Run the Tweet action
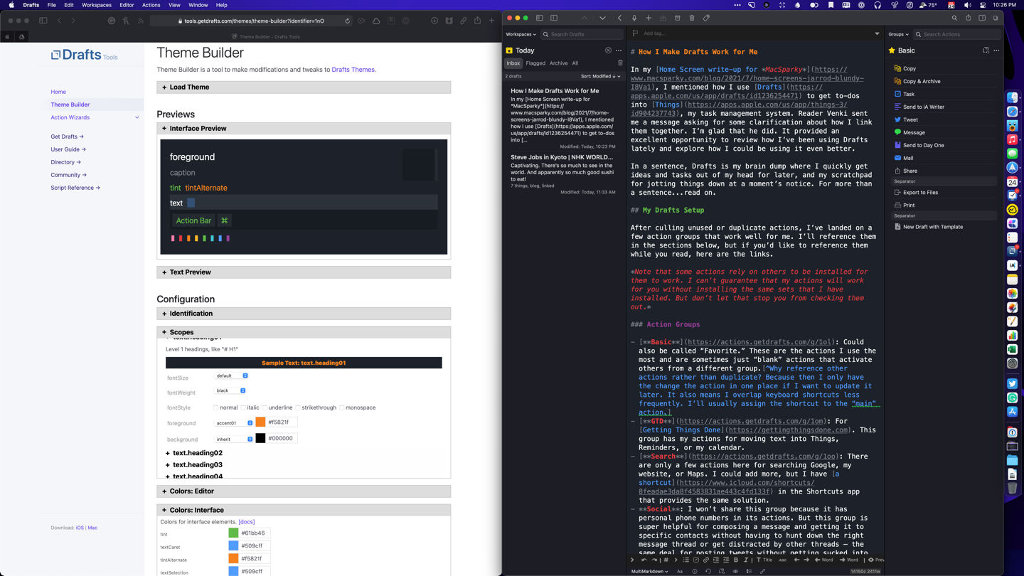Image resolution: width=1024 pixels, height=576 pixels. click(x=910, y=119)
